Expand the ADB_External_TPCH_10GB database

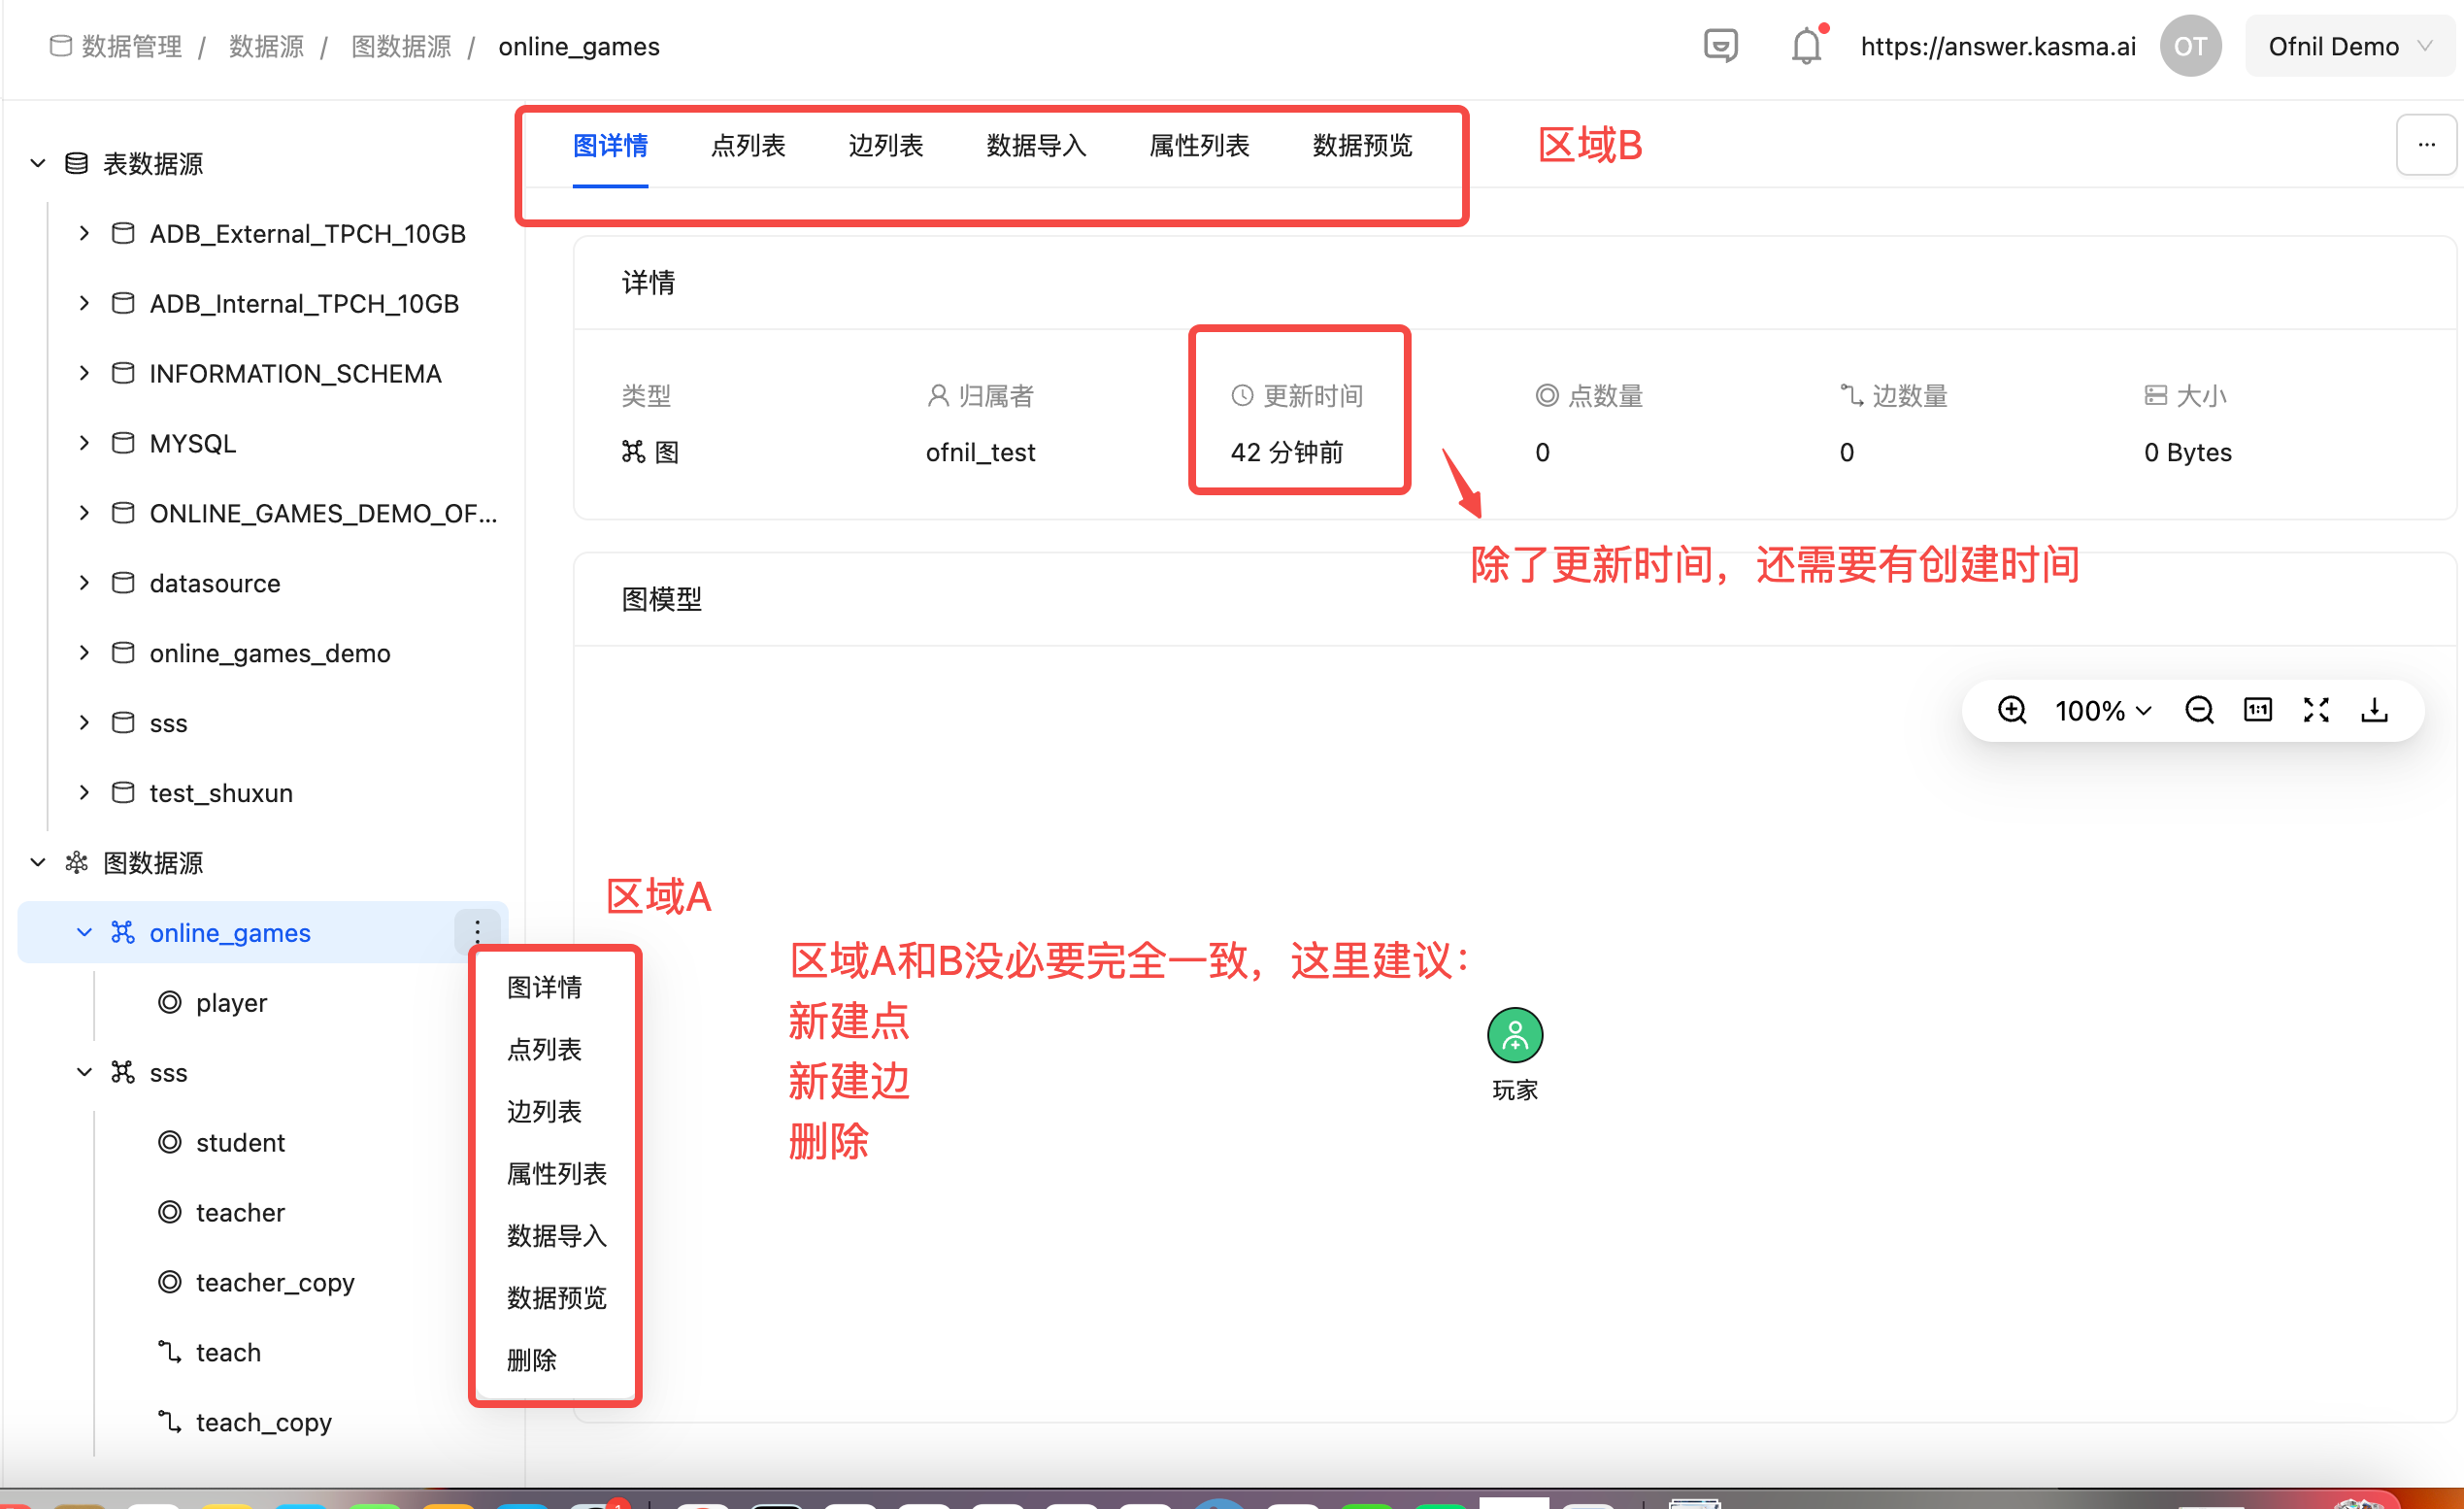pyautogui.click(x=85, y=233)
